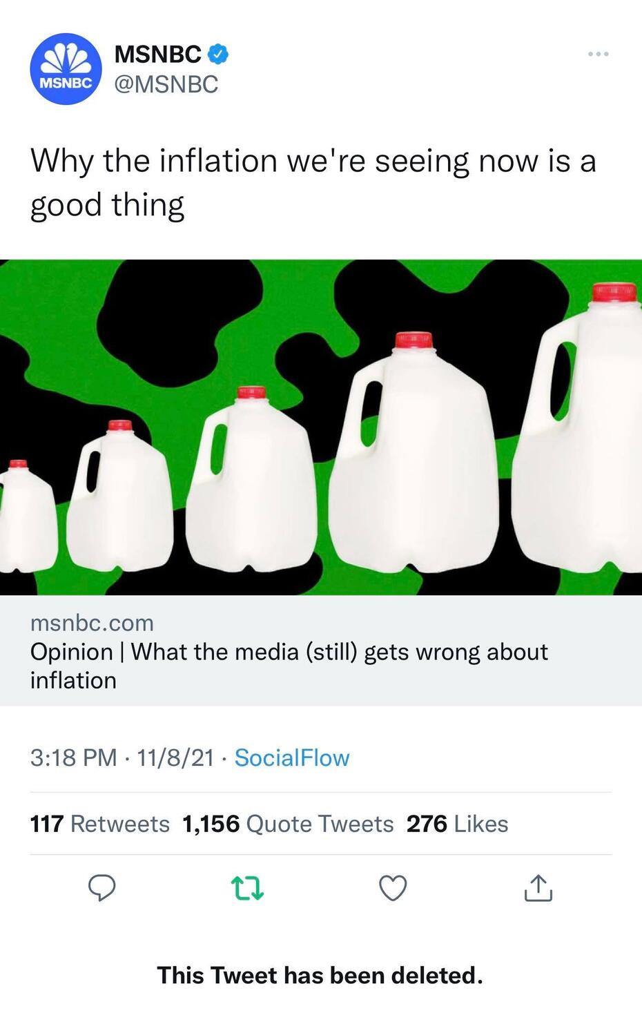642x1033 pixels.
Task: View the 1,156 Quote Tweets
Action: point(288,824)
